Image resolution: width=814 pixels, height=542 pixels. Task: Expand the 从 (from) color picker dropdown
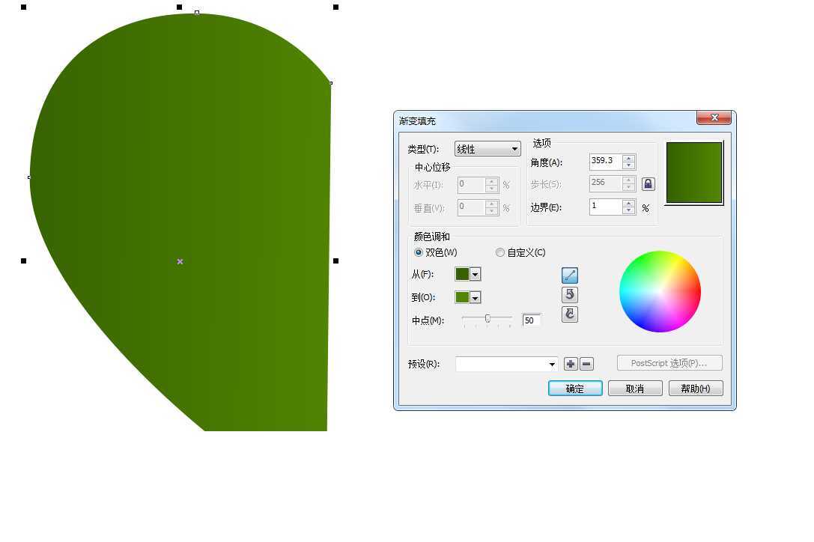(x=475, y=275)
